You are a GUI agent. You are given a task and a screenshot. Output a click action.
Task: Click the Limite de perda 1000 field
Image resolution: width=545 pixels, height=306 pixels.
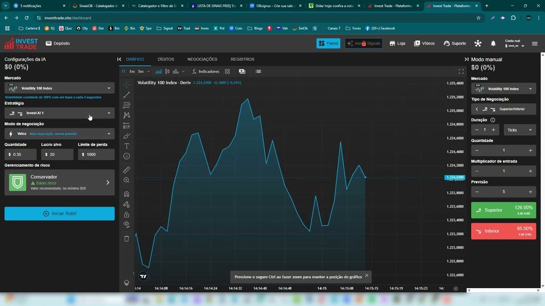tap(96, 154)
